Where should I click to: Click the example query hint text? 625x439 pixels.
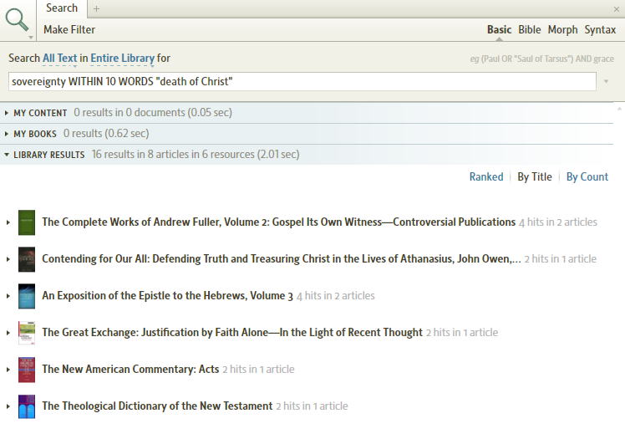(x=542, y=59)
